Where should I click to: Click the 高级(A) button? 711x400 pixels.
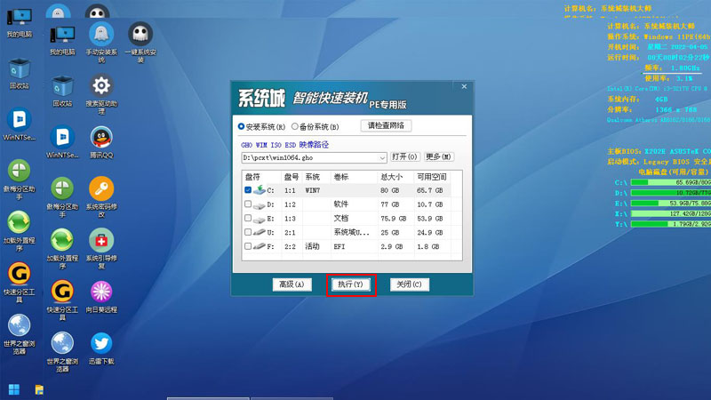[292, 284]
